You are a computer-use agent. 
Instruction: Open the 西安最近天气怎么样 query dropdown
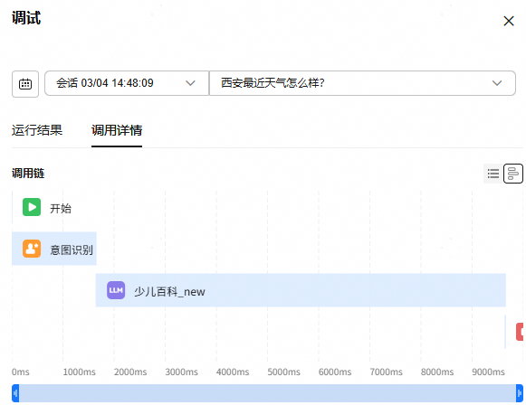pyautogui.click(x=362, y=83)
